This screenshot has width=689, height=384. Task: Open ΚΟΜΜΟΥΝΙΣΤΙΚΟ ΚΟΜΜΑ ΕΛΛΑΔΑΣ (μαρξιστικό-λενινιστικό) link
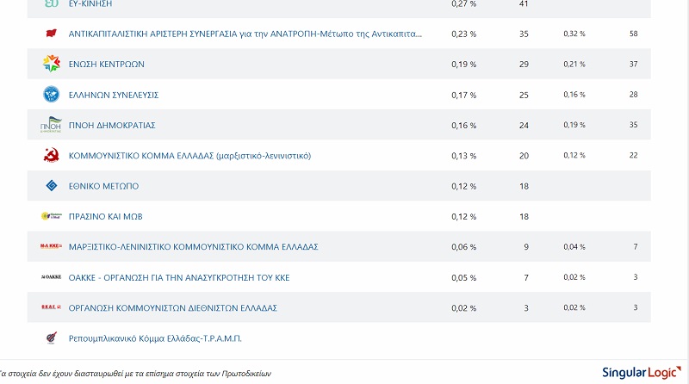189,156
